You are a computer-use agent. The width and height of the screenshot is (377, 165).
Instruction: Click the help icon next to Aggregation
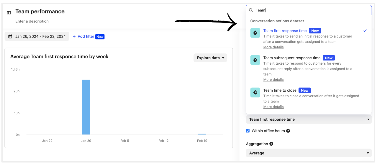pos(271,144)
